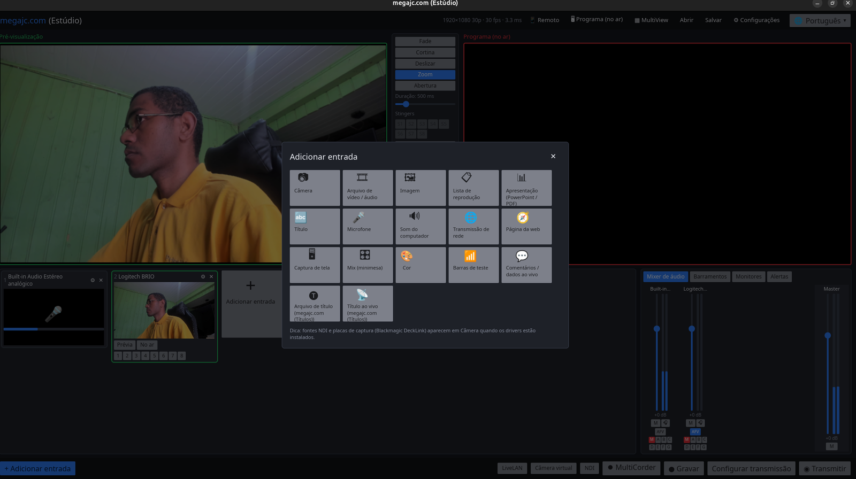
Task: Open Configurar transmissão
Action: click(x=751, y=468)
